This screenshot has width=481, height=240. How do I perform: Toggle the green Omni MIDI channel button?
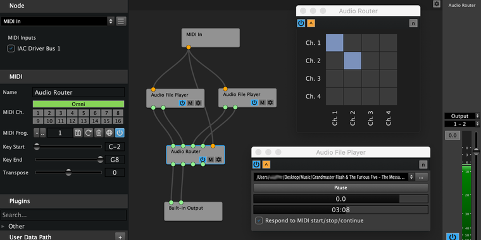(x=78, y=104)
